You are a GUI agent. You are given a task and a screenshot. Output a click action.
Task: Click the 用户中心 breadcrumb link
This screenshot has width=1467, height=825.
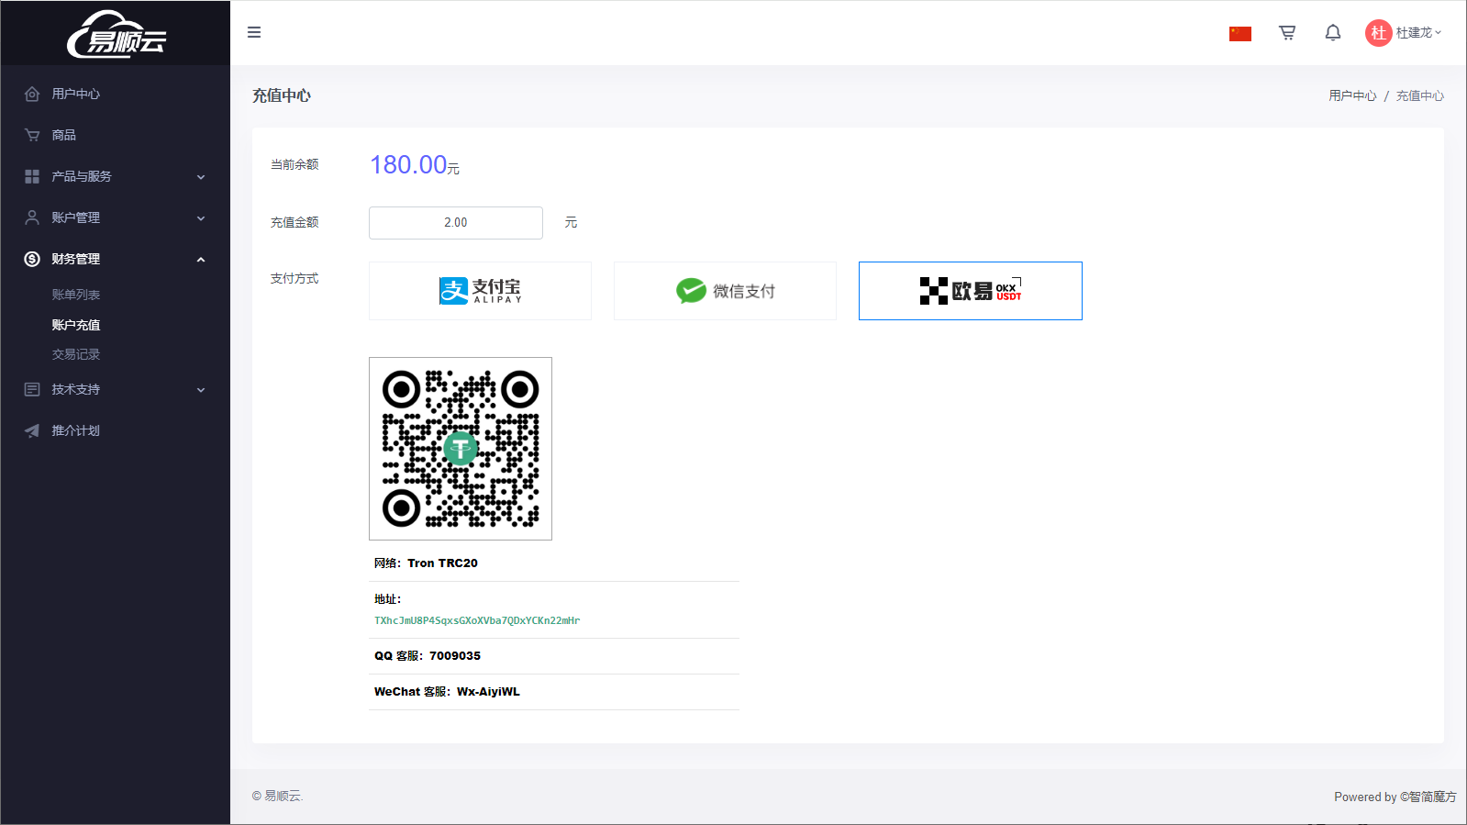1352,95
